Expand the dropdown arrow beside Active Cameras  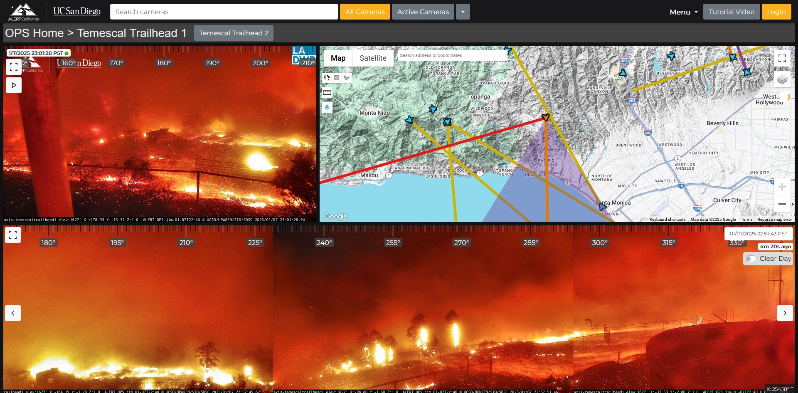point(463,12)
